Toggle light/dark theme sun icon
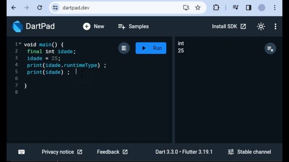This screenshot has width=289, height=162. coord(261,27)
